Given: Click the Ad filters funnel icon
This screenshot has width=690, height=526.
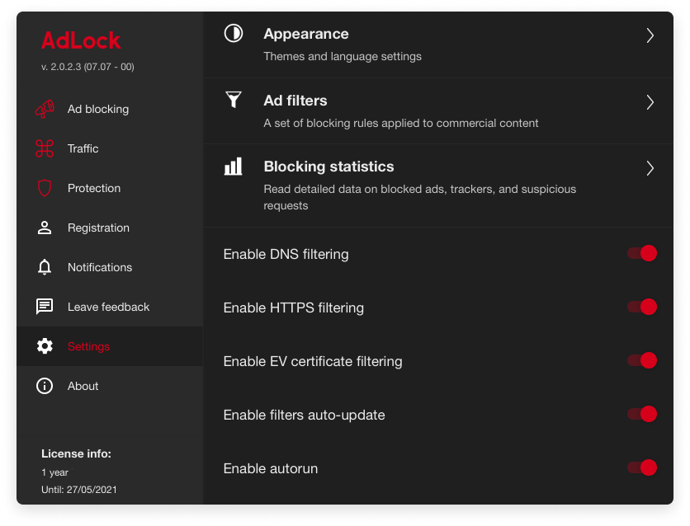Looking at the screenshot, I should click(234, 100).
